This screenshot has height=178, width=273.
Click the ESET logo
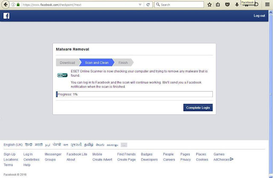coord(62,75)
